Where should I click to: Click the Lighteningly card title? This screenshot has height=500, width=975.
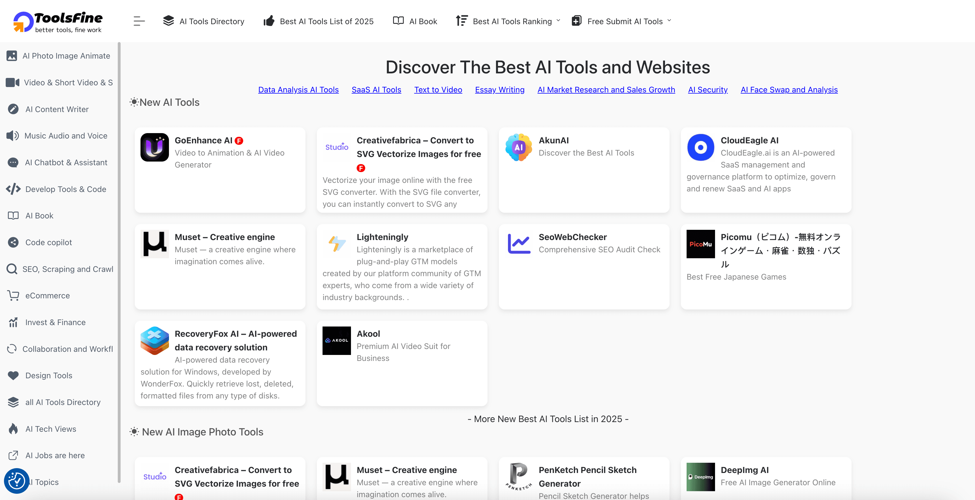382,237
